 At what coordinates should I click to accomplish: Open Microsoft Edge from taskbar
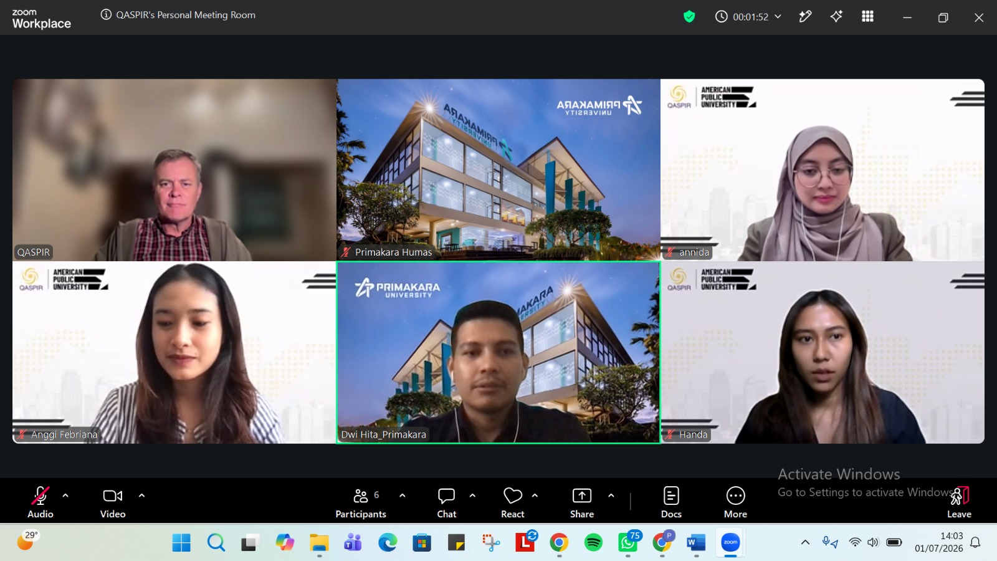coord(388,543)
